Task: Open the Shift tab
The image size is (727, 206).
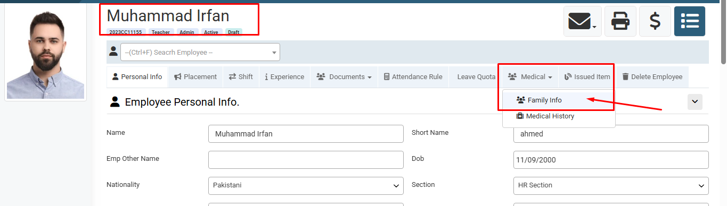Action: tap(241, 77)
